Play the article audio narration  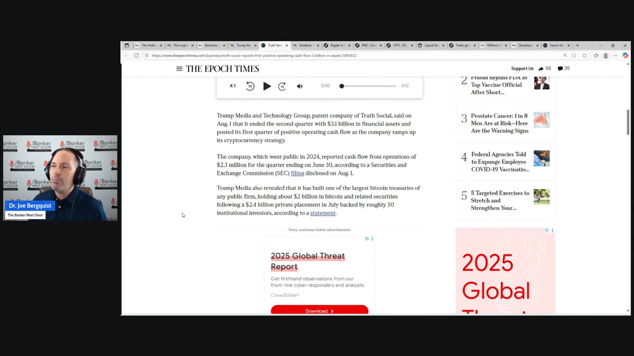point(266,86)
